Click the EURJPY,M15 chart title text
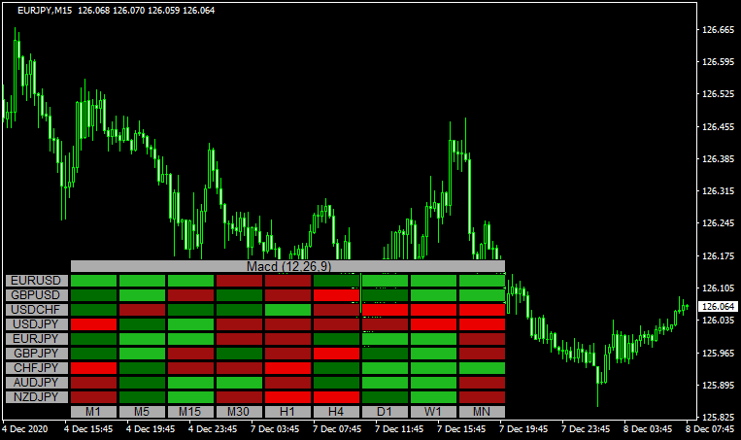The height and width of the screenshot is (440, 741). [45, 10]
